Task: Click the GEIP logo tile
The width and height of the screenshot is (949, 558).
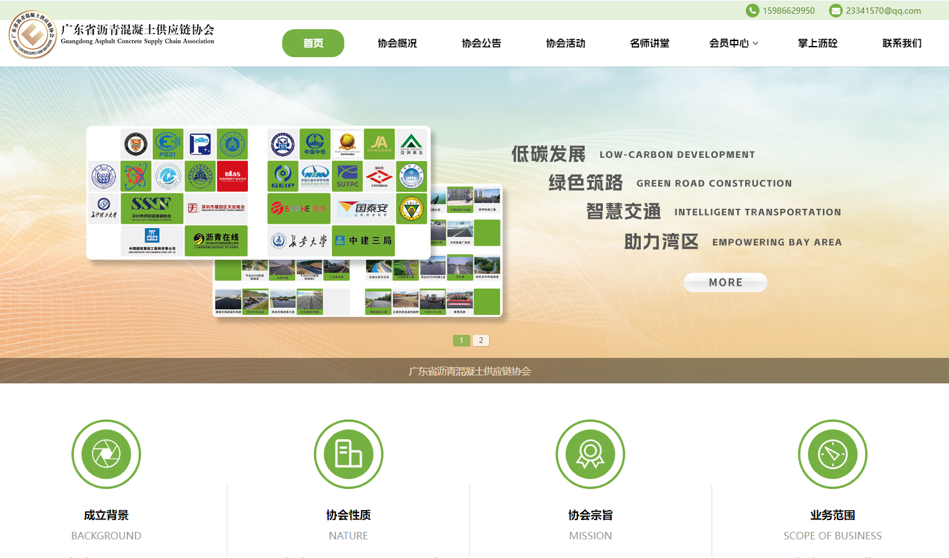Action: [283, 176]
